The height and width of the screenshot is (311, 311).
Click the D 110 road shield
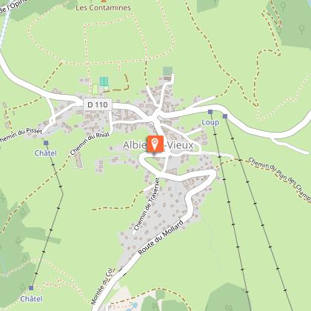pos(98,104)
